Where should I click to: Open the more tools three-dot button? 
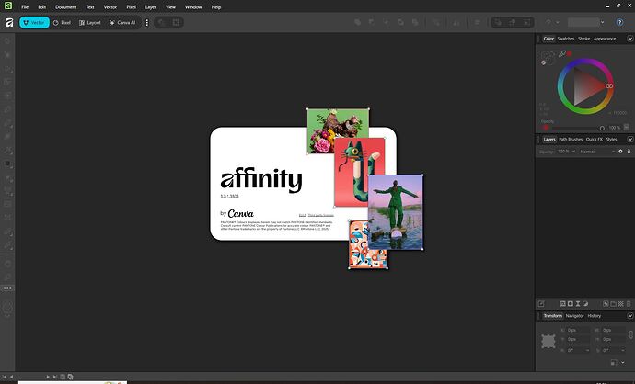[x=7, y=288]
